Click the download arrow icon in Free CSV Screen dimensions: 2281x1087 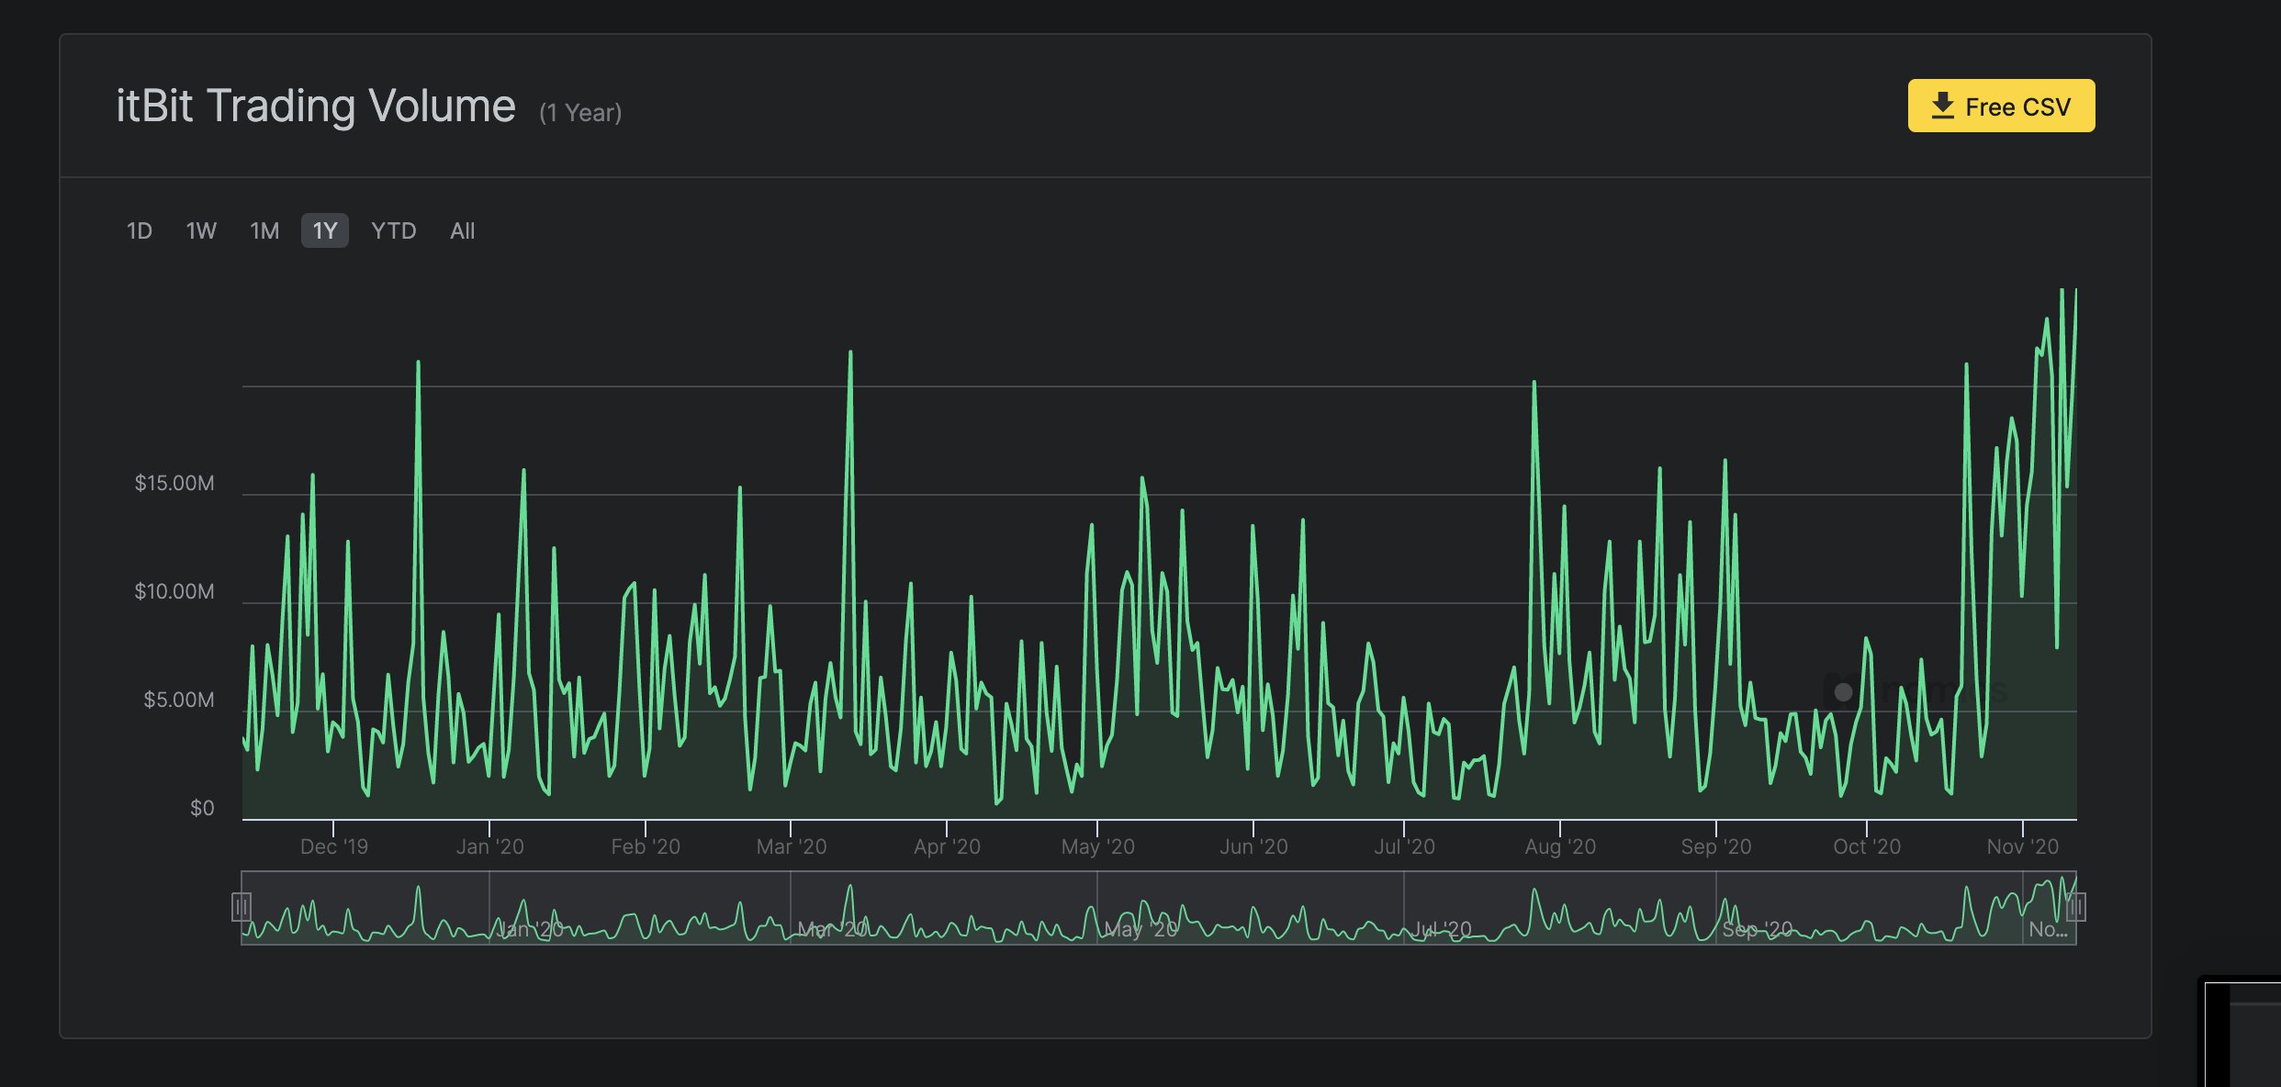tap(1942, 106)
